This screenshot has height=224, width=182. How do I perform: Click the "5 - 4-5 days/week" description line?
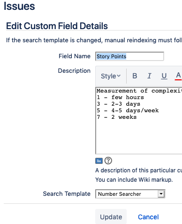click(128, 110)
